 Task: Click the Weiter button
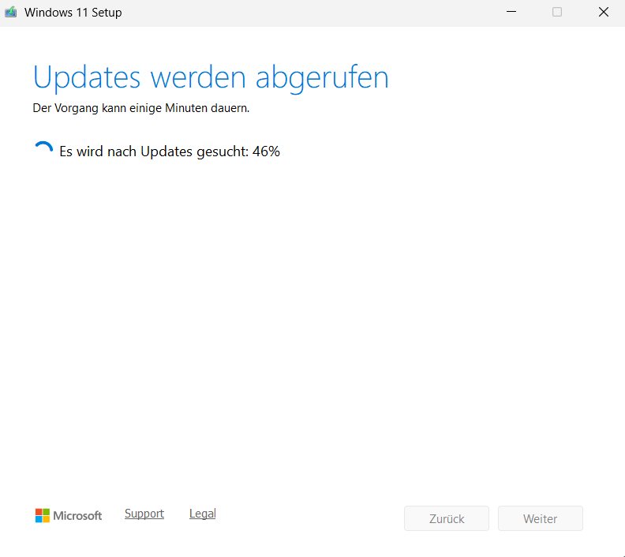(x=540, y=518)
